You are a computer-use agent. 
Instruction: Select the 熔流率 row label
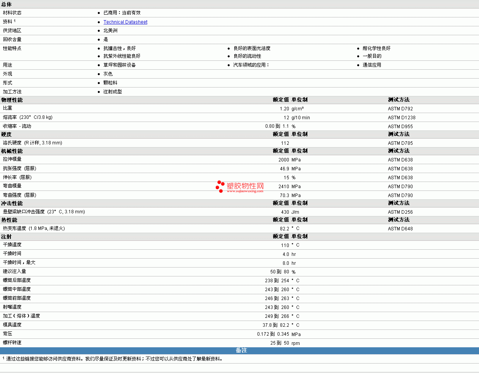pyautogui.click(x=27, y=117)
